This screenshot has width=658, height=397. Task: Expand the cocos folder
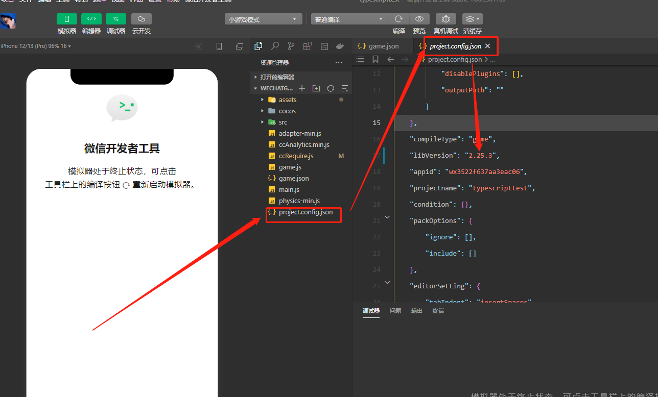click(301, 111)
